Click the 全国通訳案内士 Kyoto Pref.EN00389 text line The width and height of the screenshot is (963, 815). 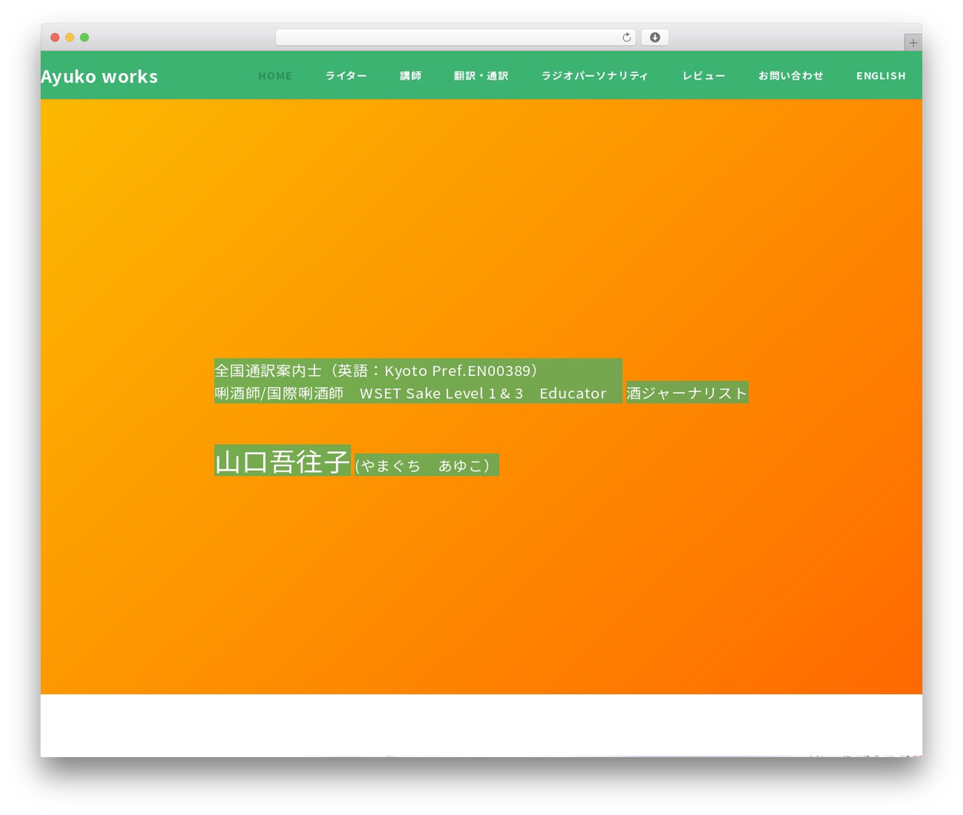pos(376,370)
